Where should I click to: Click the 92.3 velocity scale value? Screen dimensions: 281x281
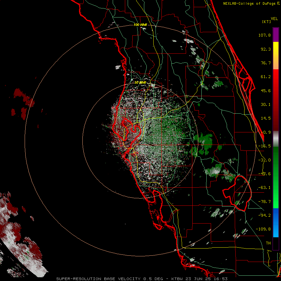(x=266, y=49)
